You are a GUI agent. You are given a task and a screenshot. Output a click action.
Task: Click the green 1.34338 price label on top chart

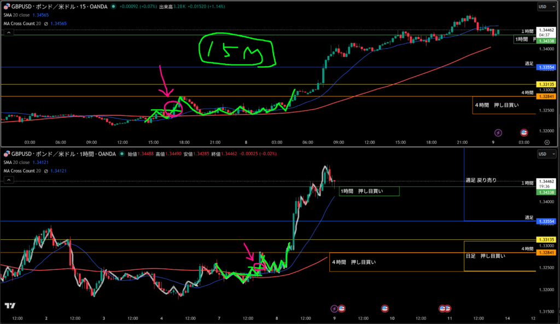[547, 41]
